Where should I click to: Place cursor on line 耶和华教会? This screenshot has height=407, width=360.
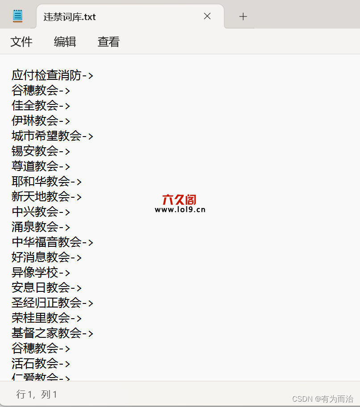coord(46,182)
